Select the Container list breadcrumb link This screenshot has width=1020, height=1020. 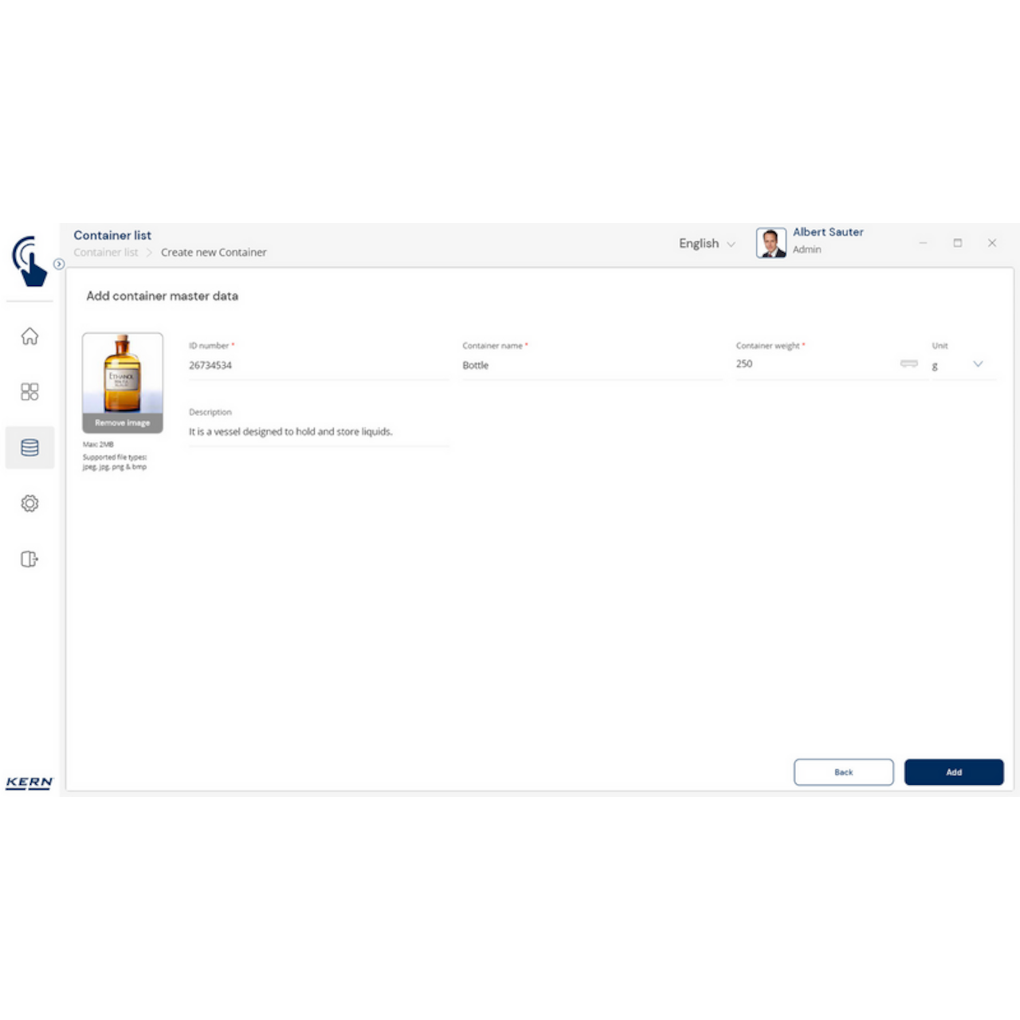pyautogui.click(x=105, y=252)
